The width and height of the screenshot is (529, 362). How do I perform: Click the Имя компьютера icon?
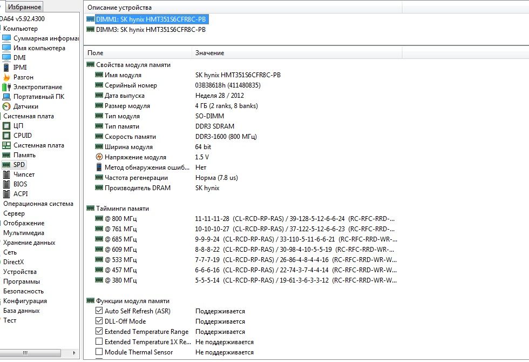[x=6, y=48]
